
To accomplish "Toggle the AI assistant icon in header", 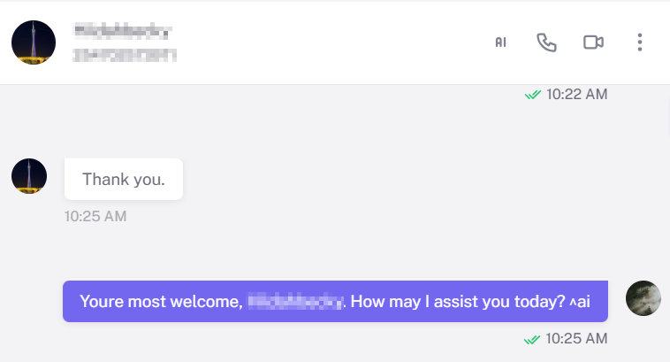I will pos(500,42).
